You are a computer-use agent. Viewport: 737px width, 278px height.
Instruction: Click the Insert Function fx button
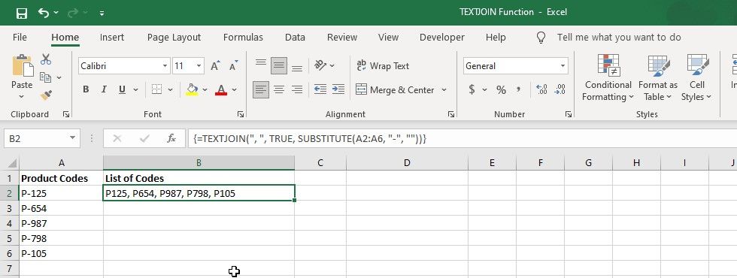pos(171,138)
